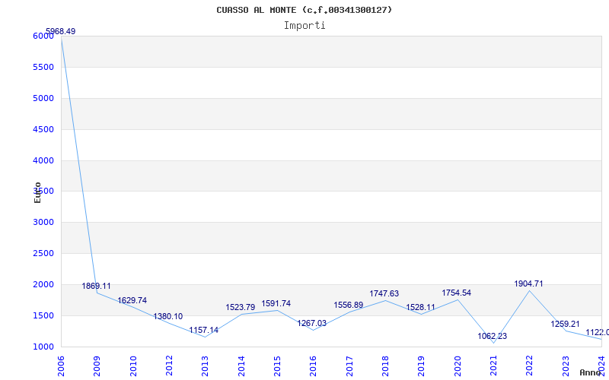This screenshot has width=609, height=380.
Task: Select the 1556.89 data label
Action: coord(349,306)
